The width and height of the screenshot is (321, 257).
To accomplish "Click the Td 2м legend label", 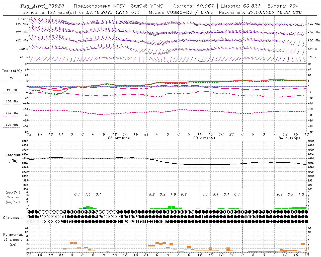I will tap(12, 90).
